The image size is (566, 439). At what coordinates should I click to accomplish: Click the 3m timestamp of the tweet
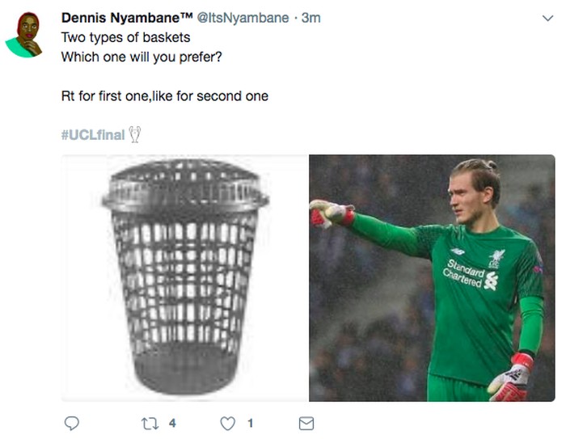click(x=311, y=18)
